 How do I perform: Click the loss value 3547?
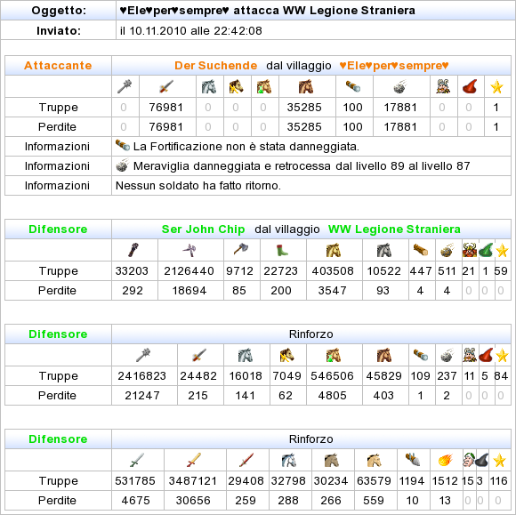[x=333, y=291]
